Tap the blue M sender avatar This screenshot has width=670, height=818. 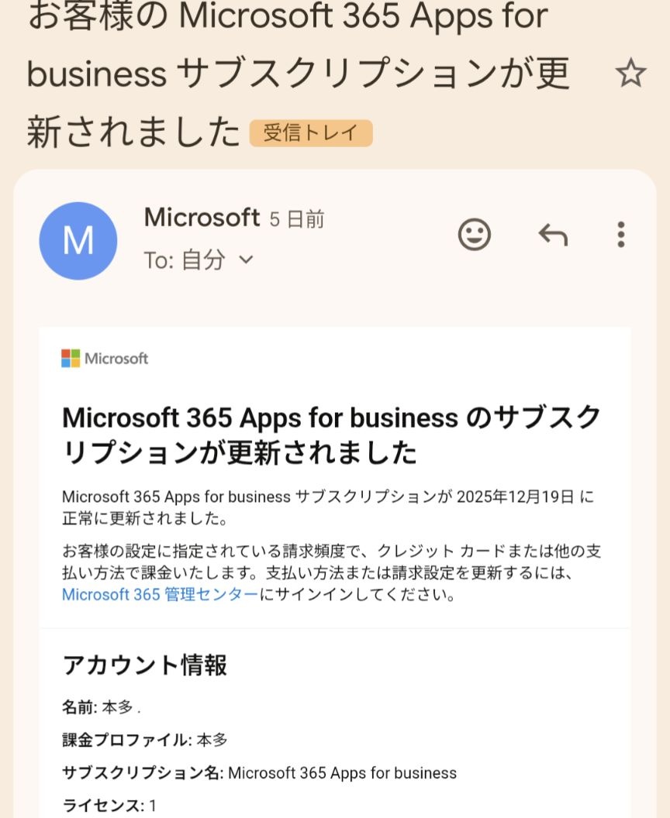[x=78, y=241]
